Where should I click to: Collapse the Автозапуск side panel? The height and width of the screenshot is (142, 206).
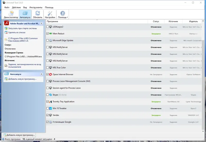point(41,74)
